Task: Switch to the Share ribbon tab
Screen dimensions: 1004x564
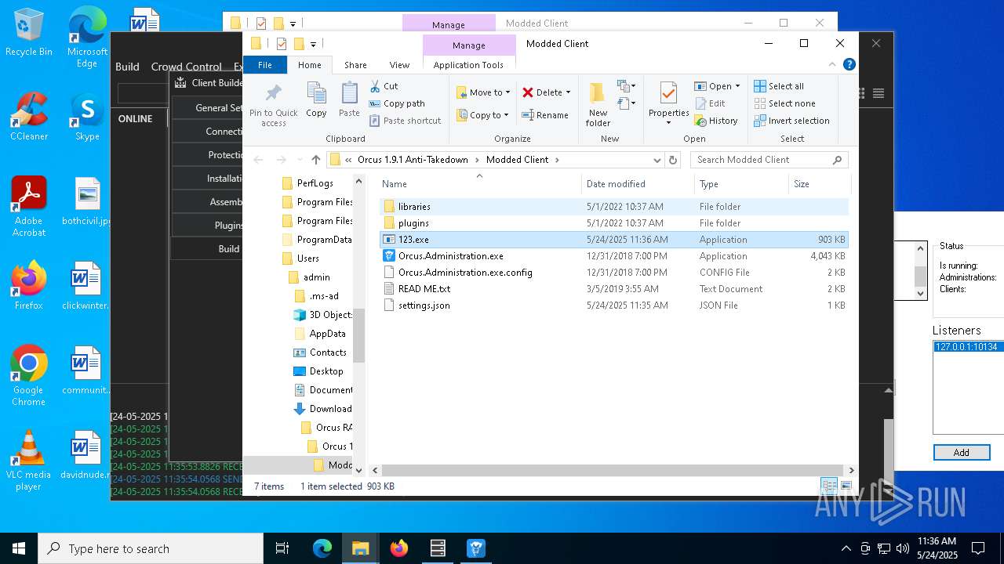Action: click(x=355, y=65)
